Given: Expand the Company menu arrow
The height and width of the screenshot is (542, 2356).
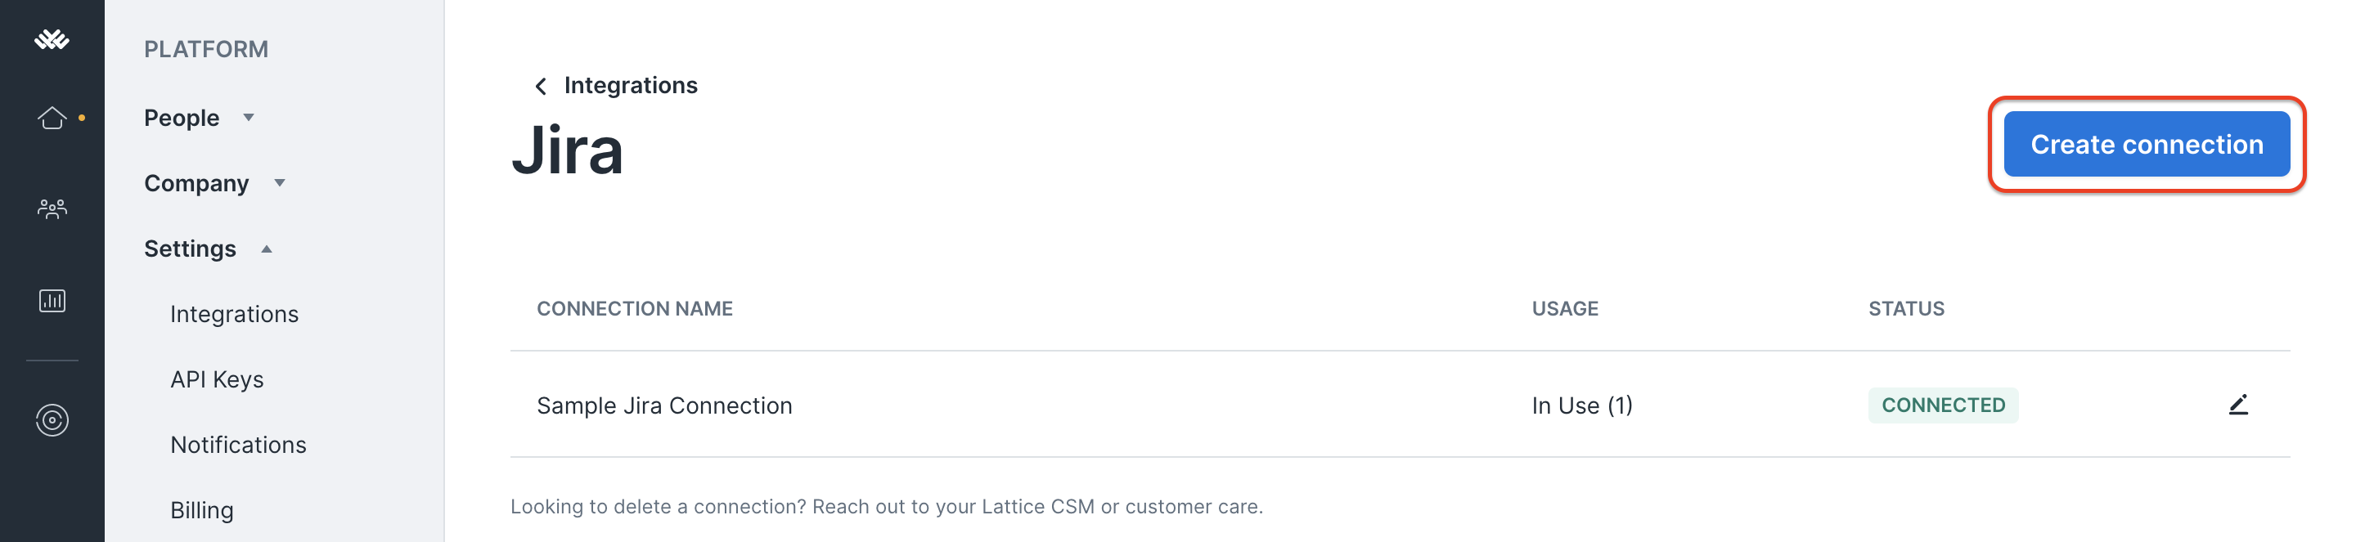Looking at the screenshot, I should coord(280,184).
